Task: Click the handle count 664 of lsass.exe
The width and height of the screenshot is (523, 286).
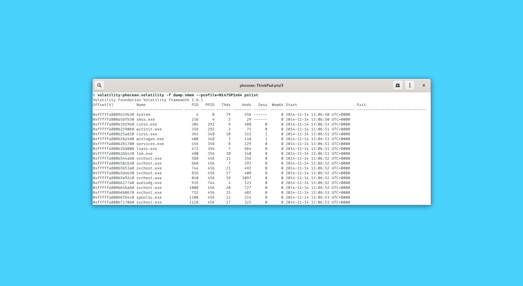Action: (x=248, y=149)
